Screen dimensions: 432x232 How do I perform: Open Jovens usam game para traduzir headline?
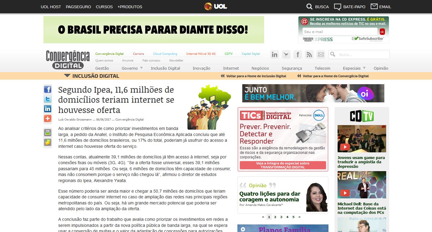[361, 162]
